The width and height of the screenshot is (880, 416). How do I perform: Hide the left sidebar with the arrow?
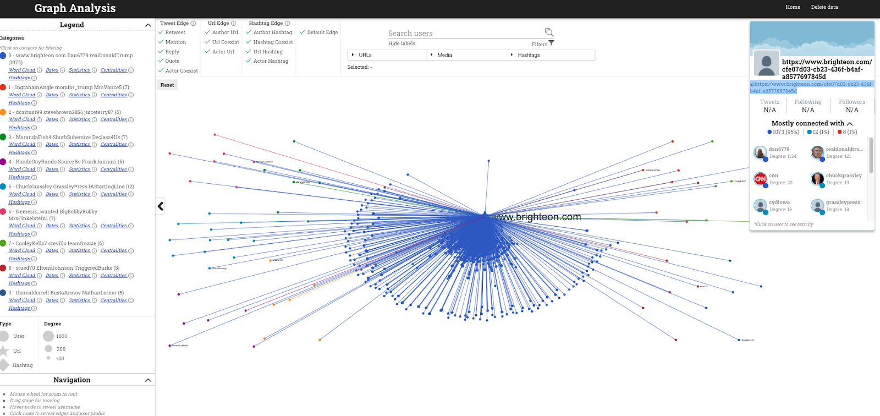[x=160, y=206]
